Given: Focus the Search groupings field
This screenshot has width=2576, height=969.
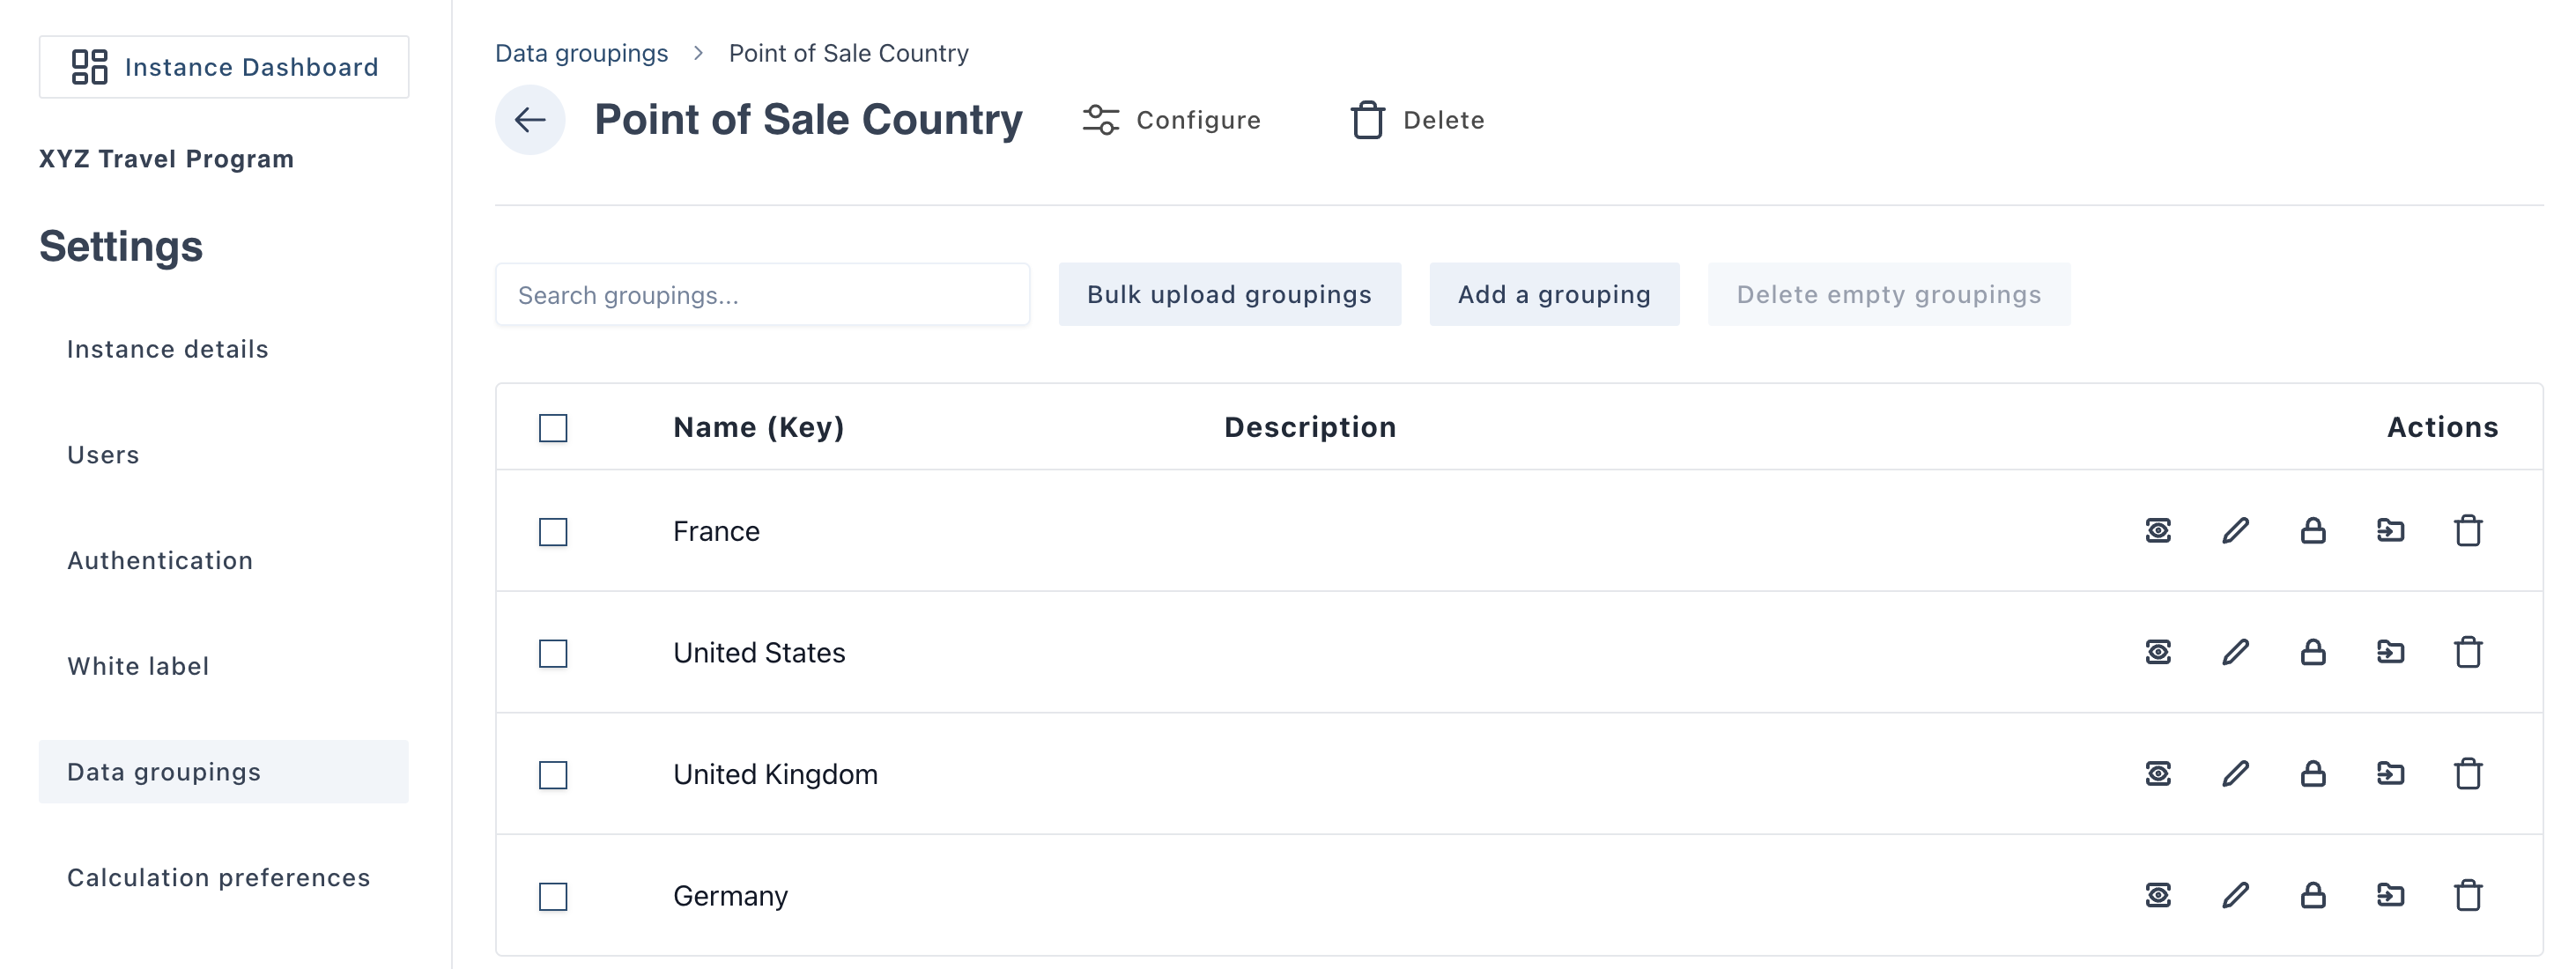Looking at the screenshot, I should (x=762, y=295).
